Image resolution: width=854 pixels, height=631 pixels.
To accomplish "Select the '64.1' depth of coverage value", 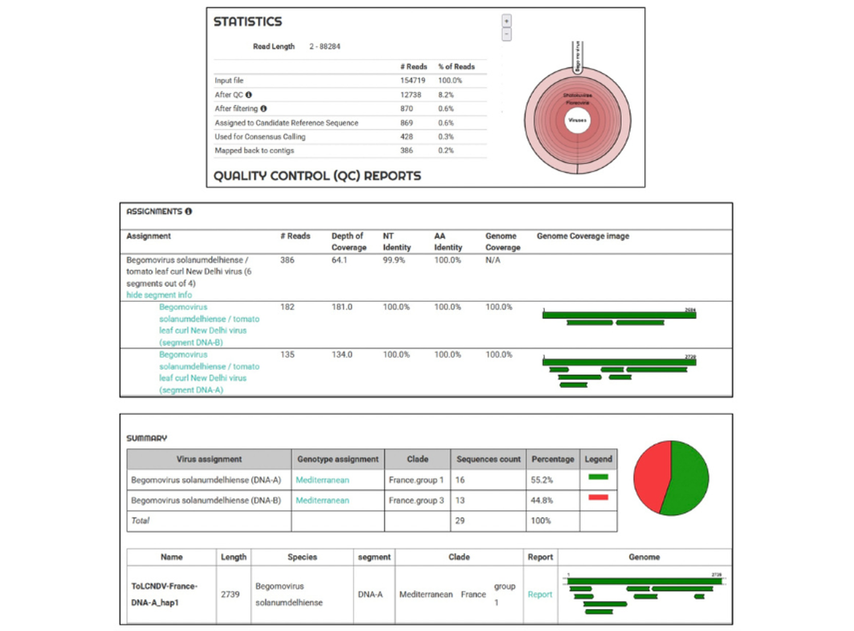I will 339,260.
